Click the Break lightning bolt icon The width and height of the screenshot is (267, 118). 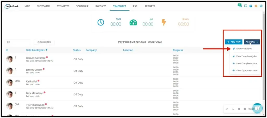(164, 22)
